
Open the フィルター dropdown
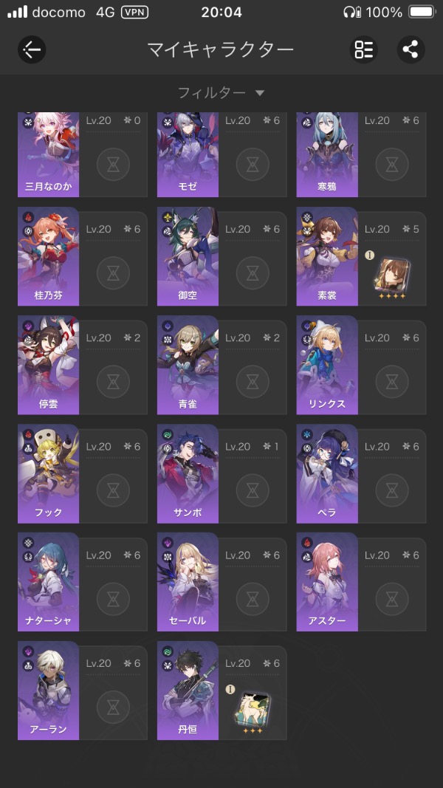click(x=221, y=92)
